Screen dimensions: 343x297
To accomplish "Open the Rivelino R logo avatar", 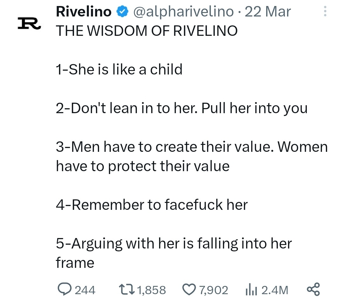I will tap(29, 23).
